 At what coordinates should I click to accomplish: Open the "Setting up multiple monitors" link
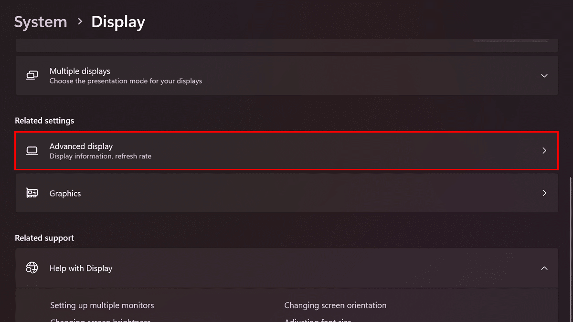click(102, 305)
